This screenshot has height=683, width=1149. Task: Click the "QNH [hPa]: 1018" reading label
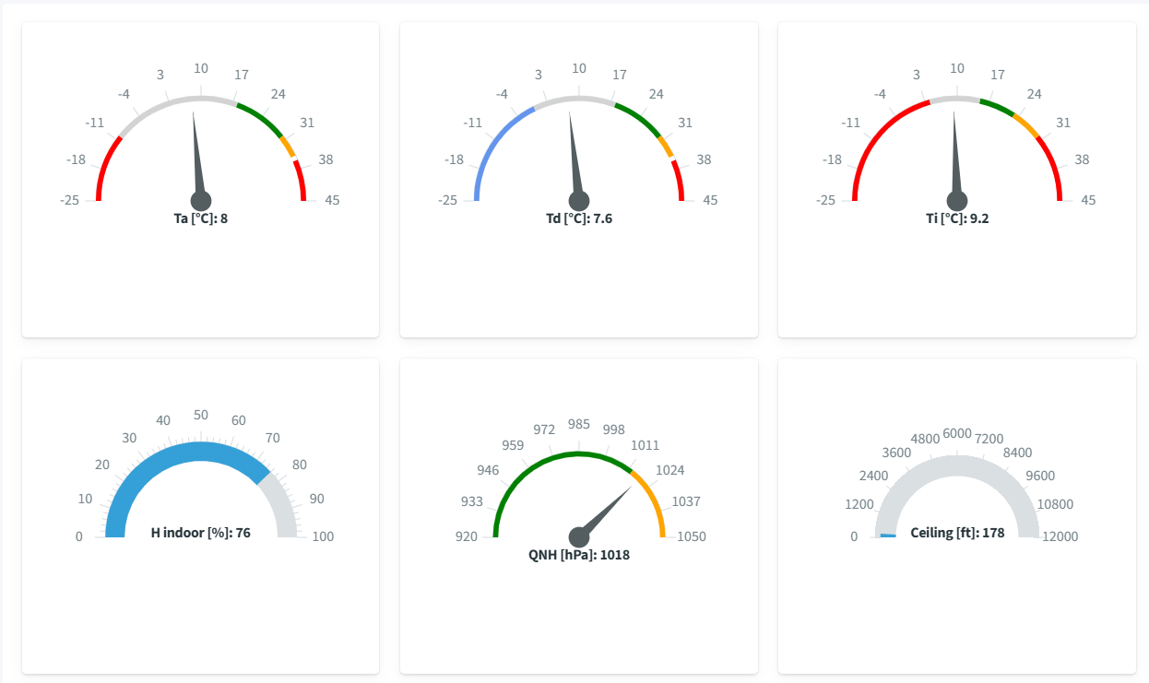579,555
